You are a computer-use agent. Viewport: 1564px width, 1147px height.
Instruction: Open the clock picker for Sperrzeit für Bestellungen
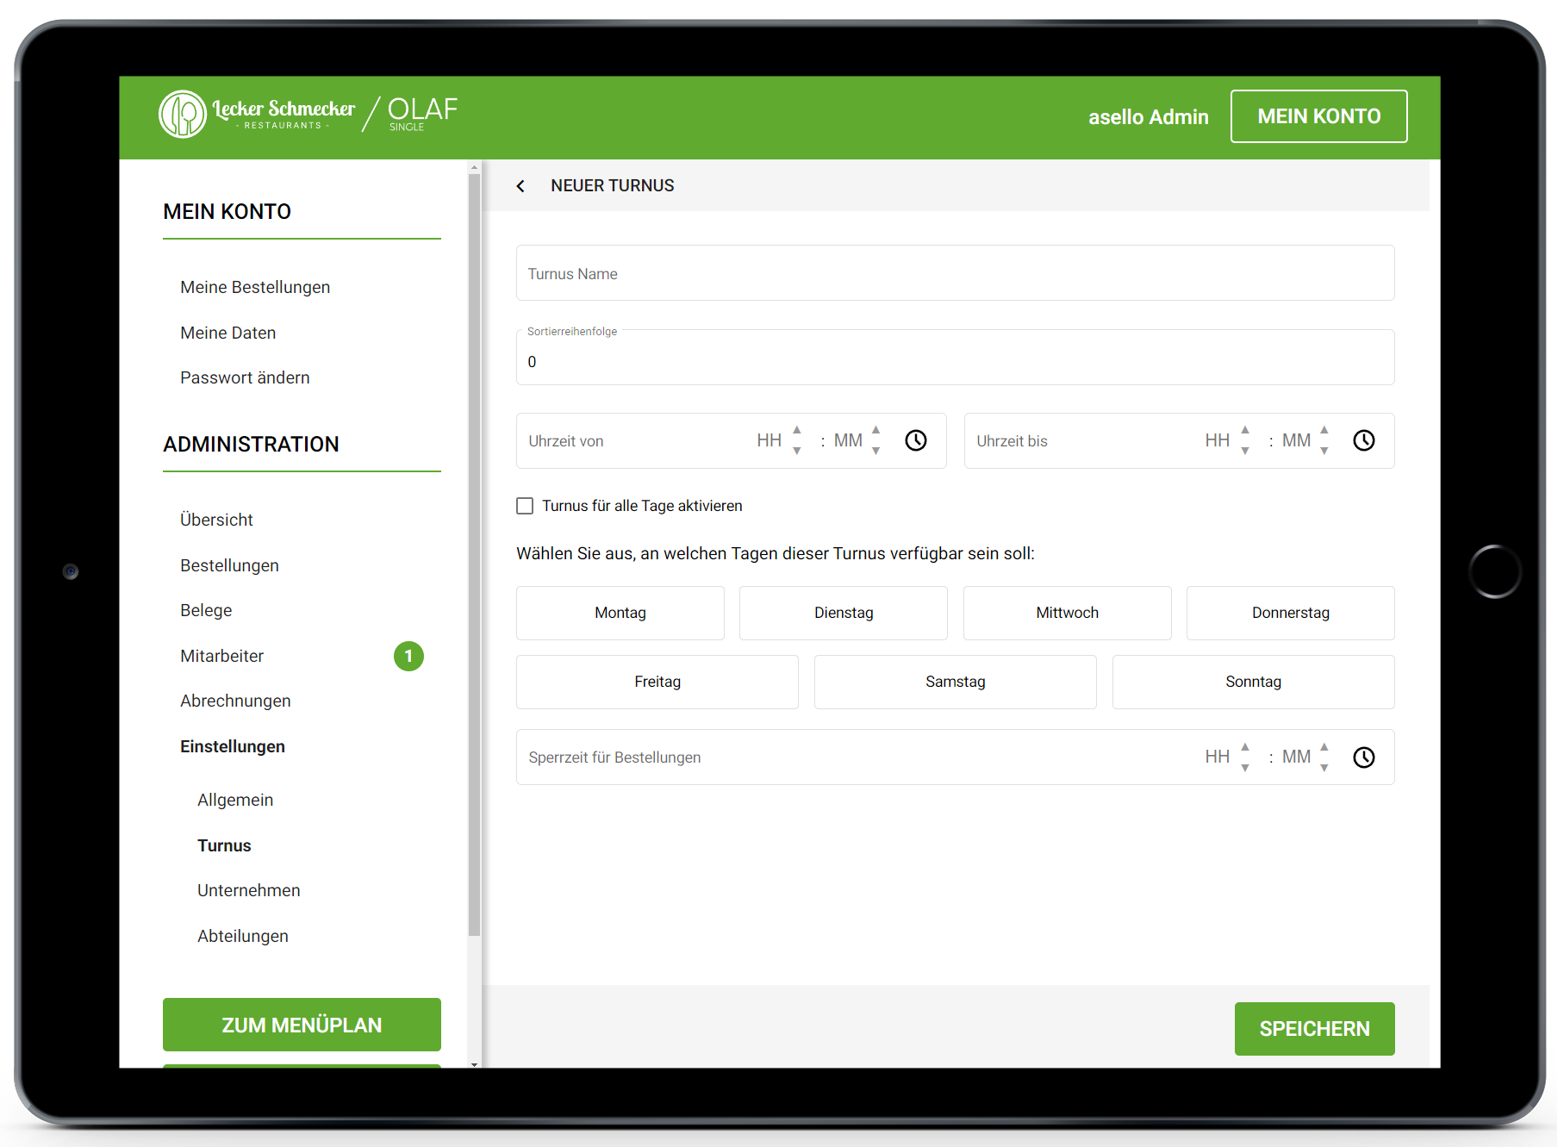pyautogui.click(x=1363, y=757)
